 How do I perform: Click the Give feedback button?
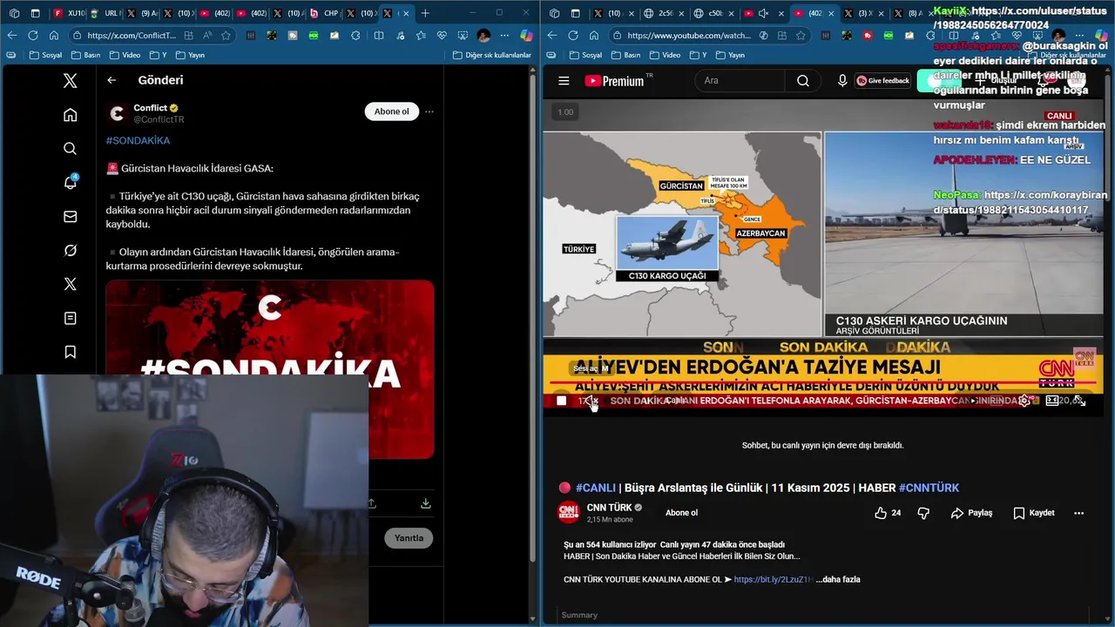[x=883, y=81]
